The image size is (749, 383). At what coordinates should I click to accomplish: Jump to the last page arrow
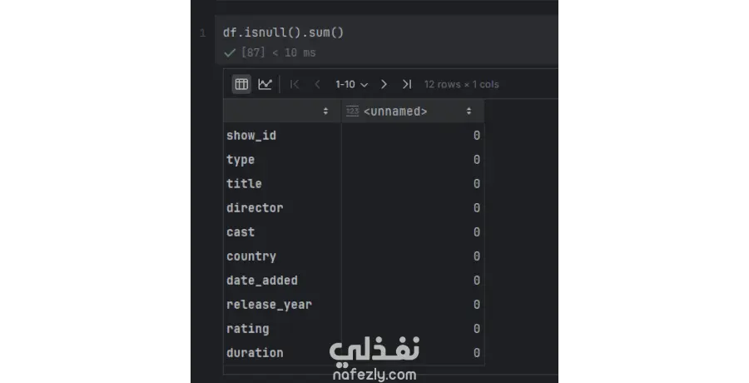tap(406, 84)
